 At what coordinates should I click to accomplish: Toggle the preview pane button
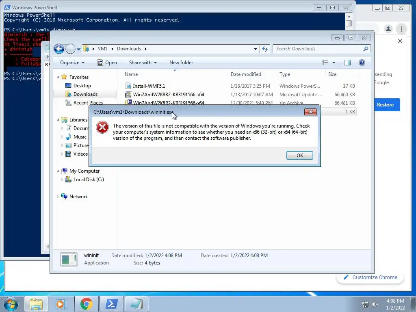(347, 63)
